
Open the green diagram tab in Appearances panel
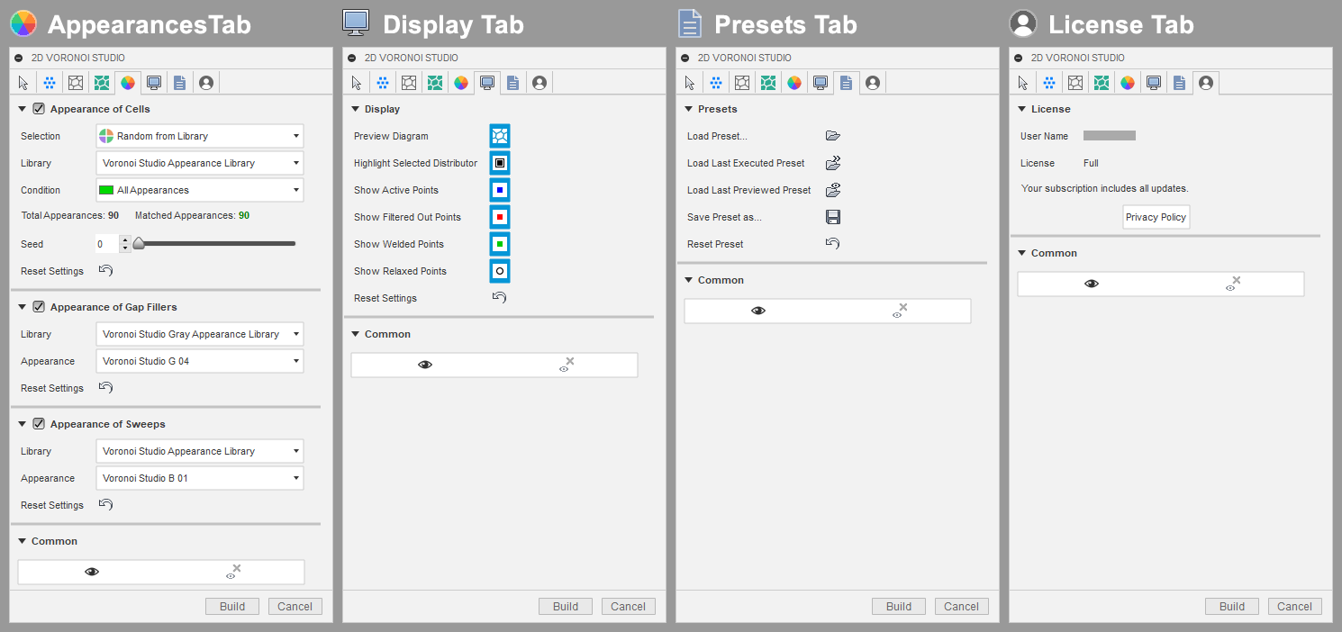[102, 83]
